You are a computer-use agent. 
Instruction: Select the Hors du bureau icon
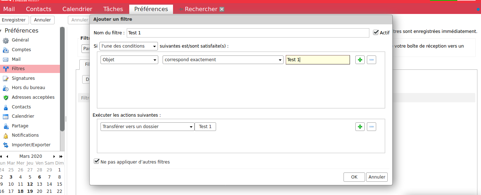click(6, 88)
